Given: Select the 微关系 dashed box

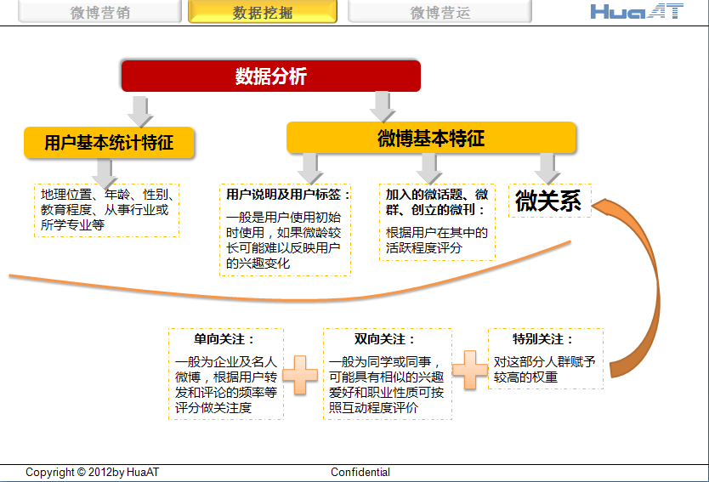Looking at the screenshot, I should coord(550,201).
